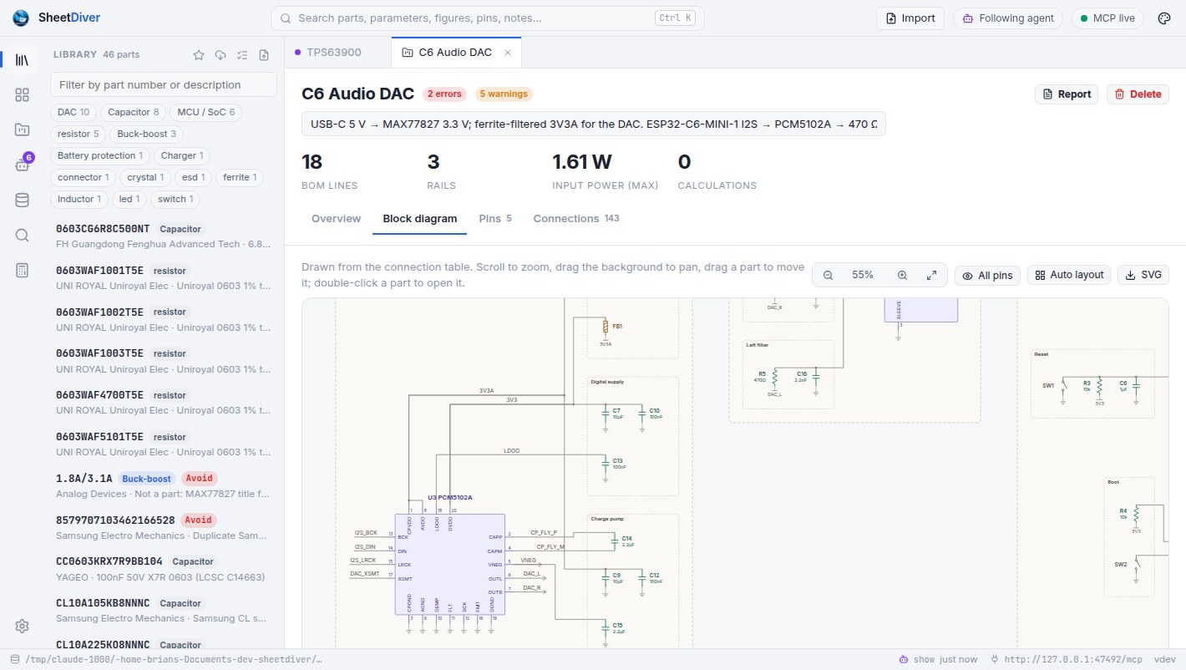Open the Pins tab

pyautogui.click(x=495, y=219)
